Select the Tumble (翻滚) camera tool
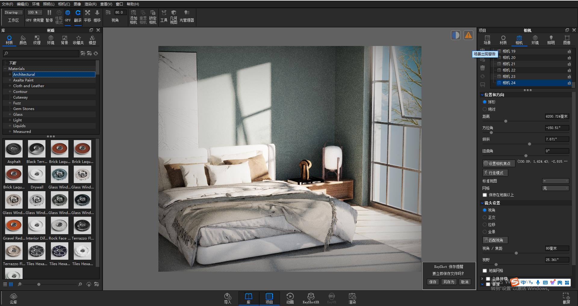The image size is (578, 306). tap(78, 13)
